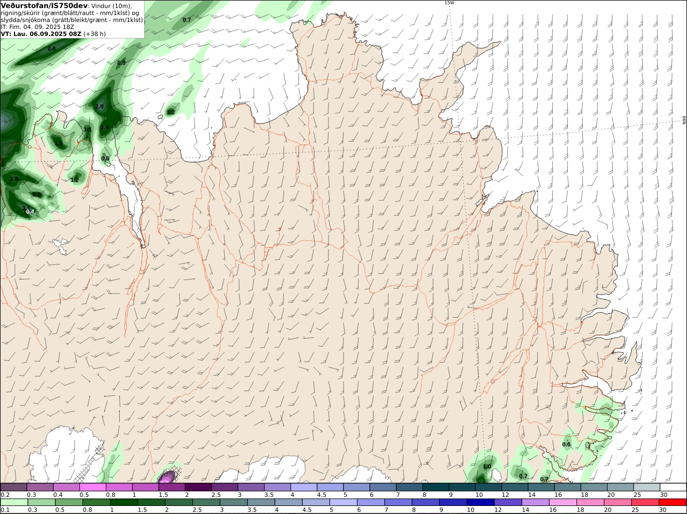
Task: Click lower legend swatch between 18 and 20
Action: click(591, 502)
